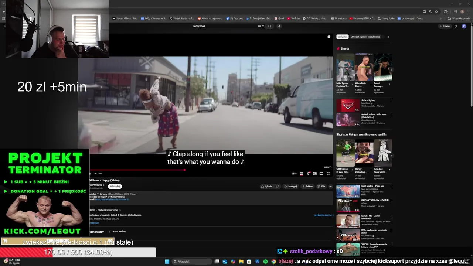The height and width of the screenshot is (266, 473).
Task: Subscribe to Pharrell Williams channel
Action: pyautogui.click(x=115, y=187)
